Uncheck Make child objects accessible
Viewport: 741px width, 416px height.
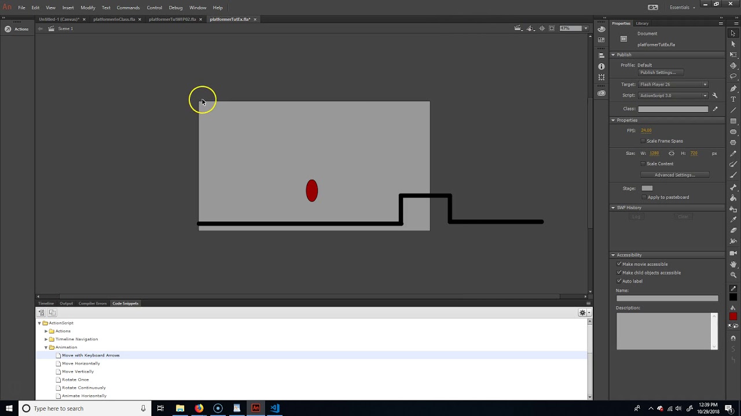[619, 273]
